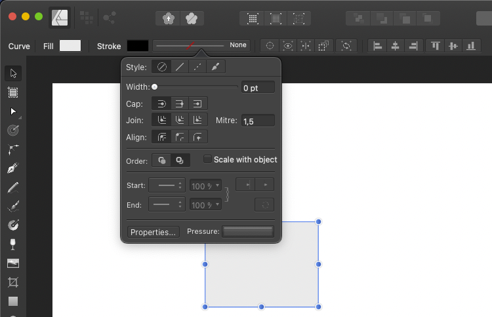Open End arrowhead style dropdown
Viewport: 492px width, 317px height.
pos(167,205)
